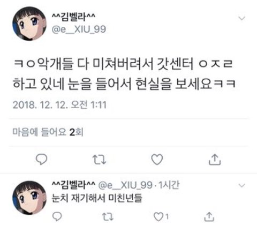Open the ^^김벨라^^ name on the reply tweet
Image resolution: width=257 pixels, height=226 pixels.
coord(73,185)
